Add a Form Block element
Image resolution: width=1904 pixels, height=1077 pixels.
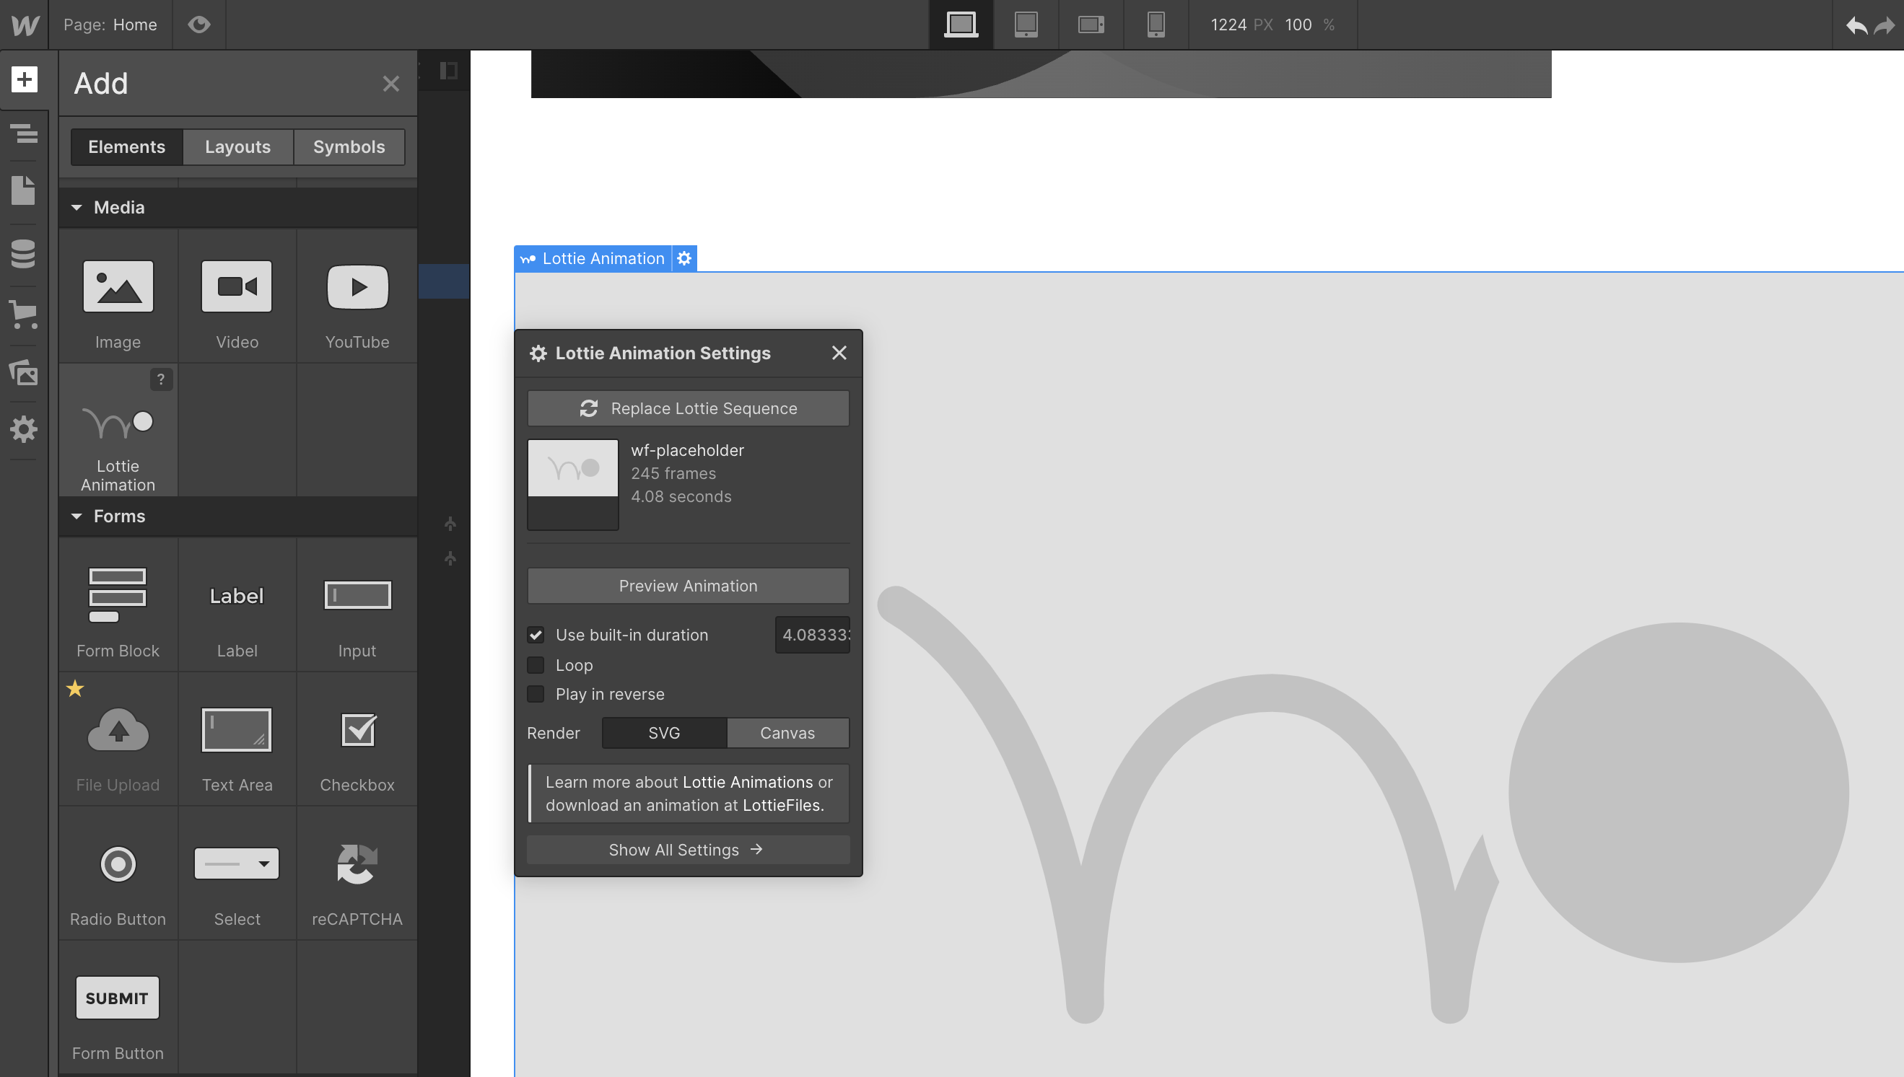118,605
